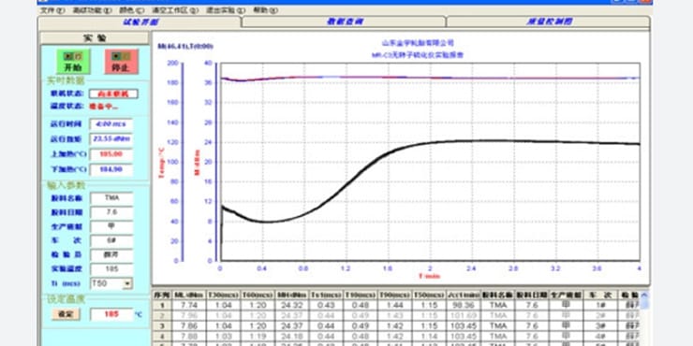This screenshot has height=346, width=693.
Task: Switch to the 试验界面 tab
Action: (x=140, y=22)
